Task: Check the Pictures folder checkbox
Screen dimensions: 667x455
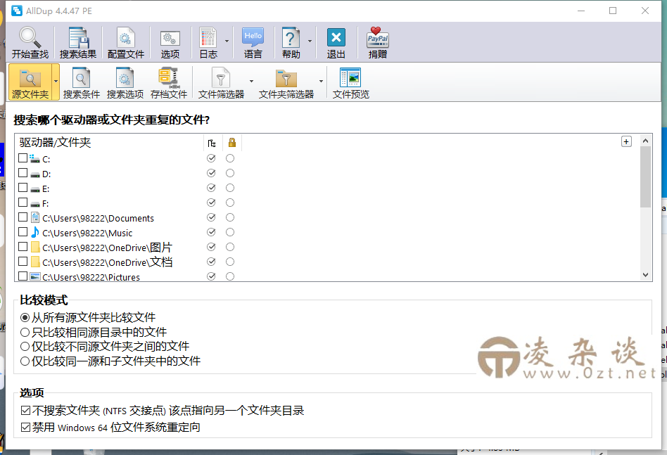Action: [23, 276]
